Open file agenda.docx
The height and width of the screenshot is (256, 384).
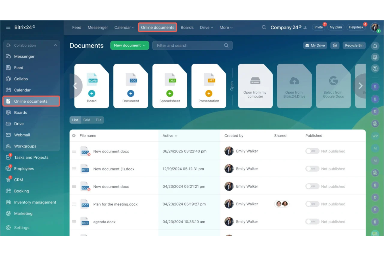104,222
